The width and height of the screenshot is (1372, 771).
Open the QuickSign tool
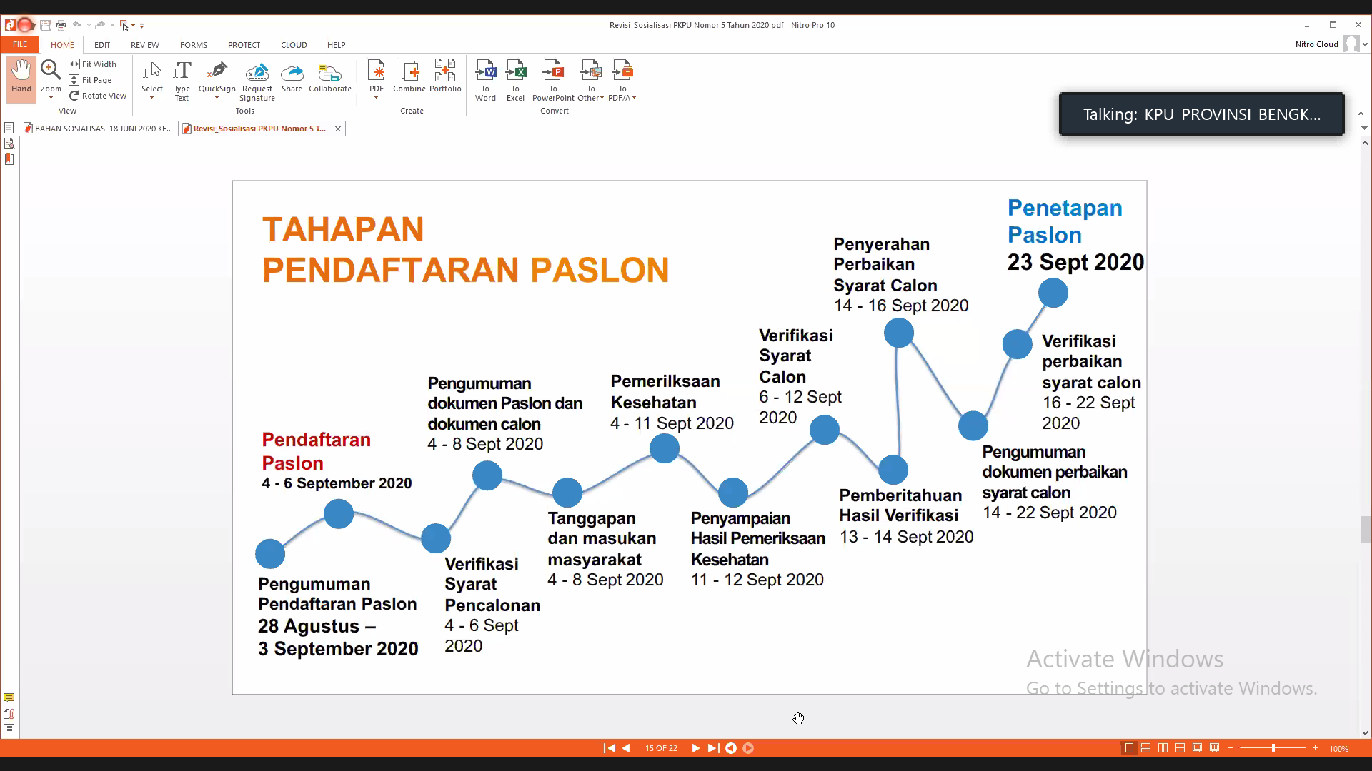[217, 74]
